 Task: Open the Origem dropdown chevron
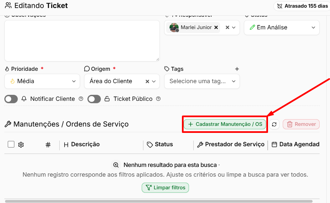(x=154, y=81)
